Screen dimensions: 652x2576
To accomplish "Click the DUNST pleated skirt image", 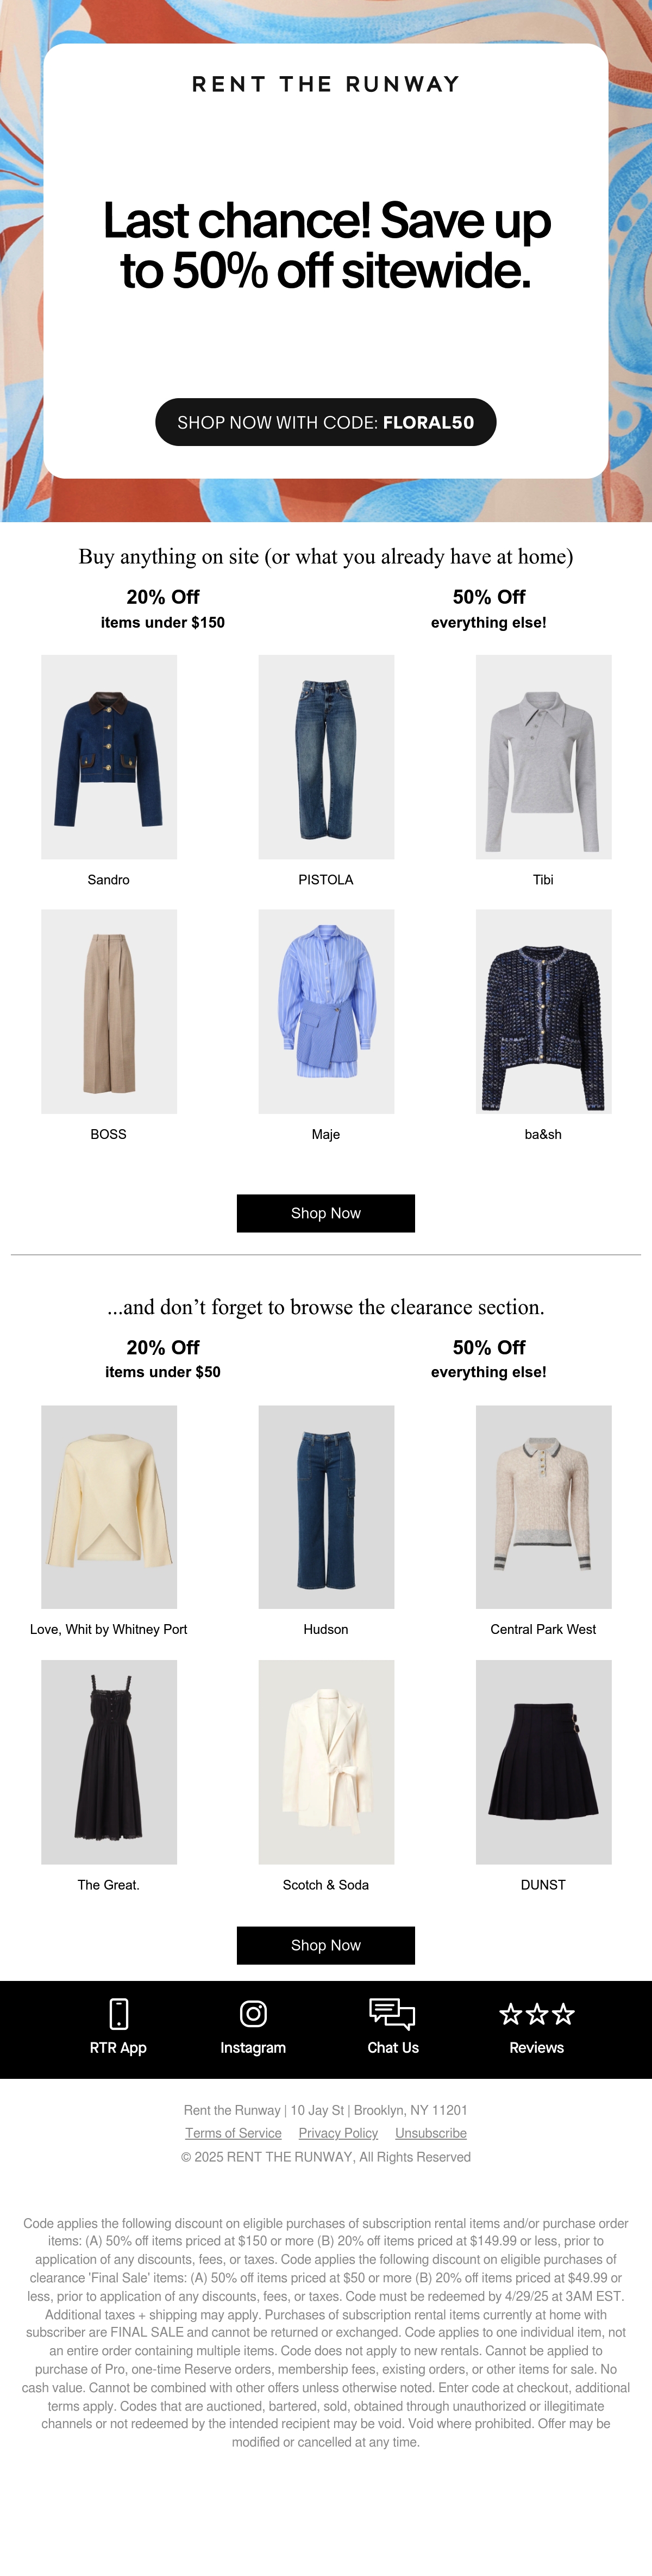I will (x=543, y=1762).
